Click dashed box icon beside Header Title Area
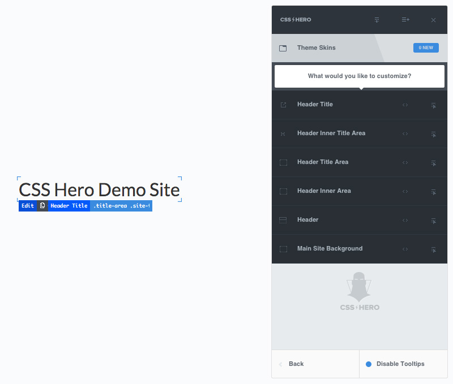Image resolution: width=453 pixels, height=384 pixels. pos(283,162)
